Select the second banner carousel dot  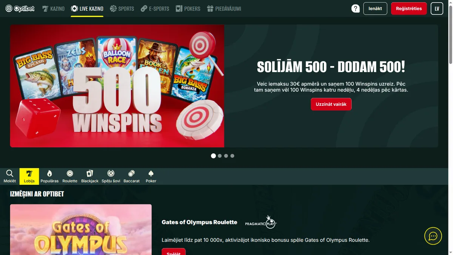tap(220, 156)
